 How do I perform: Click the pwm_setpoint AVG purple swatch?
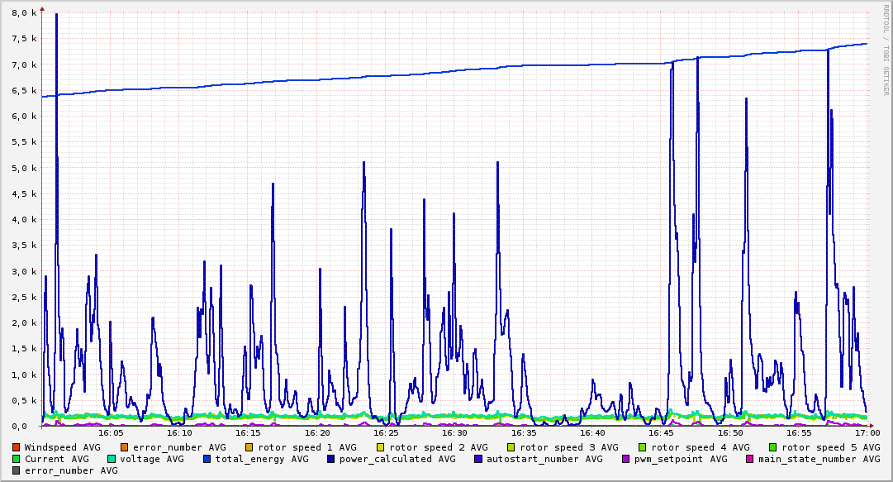tap(626, 459)
